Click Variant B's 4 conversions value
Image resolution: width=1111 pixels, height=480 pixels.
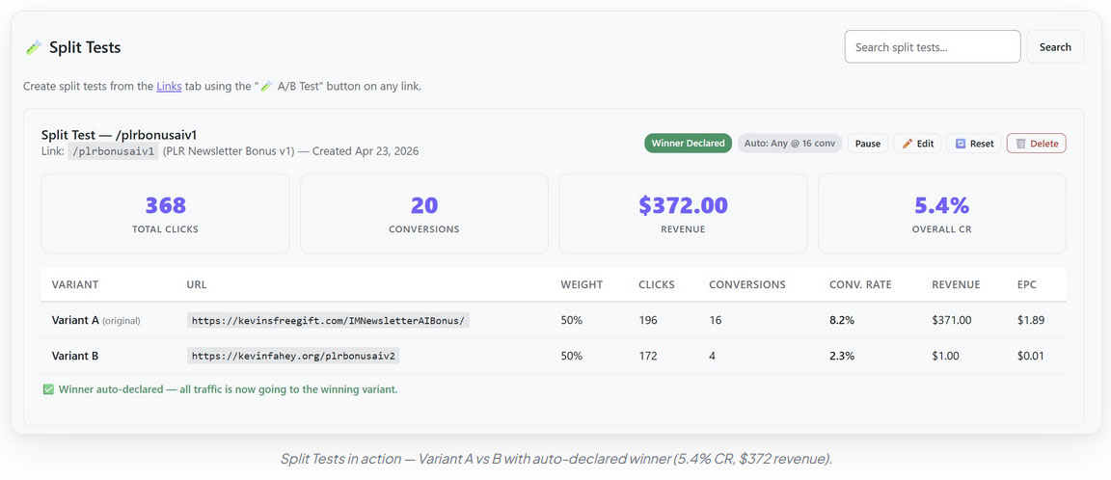tap(712, 356)
